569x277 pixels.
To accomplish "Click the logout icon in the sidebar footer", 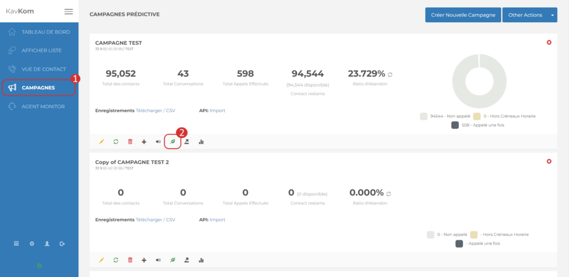I will (x=62, y=243).
